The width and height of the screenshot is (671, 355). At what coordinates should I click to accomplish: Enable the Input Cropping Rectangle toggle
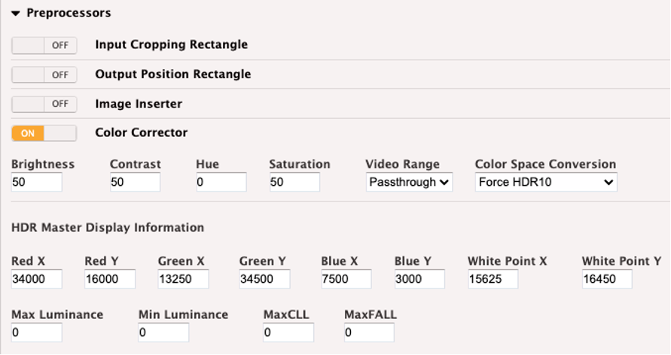(44, 45)
